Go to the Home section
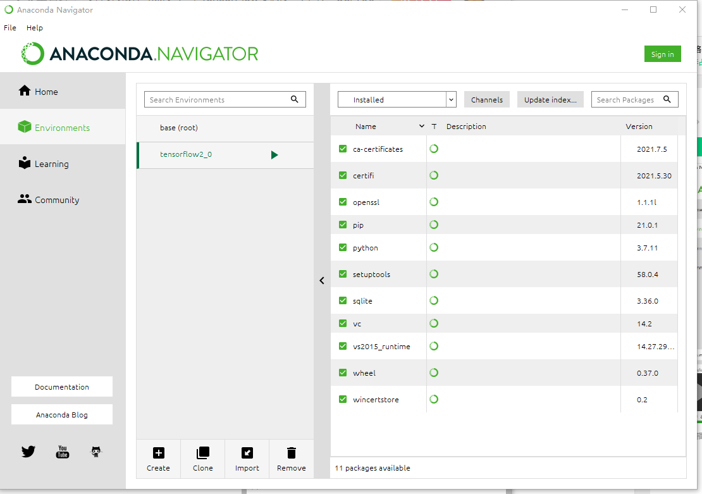The height and width of the screenshot is (494, 702). click(63, 91)
